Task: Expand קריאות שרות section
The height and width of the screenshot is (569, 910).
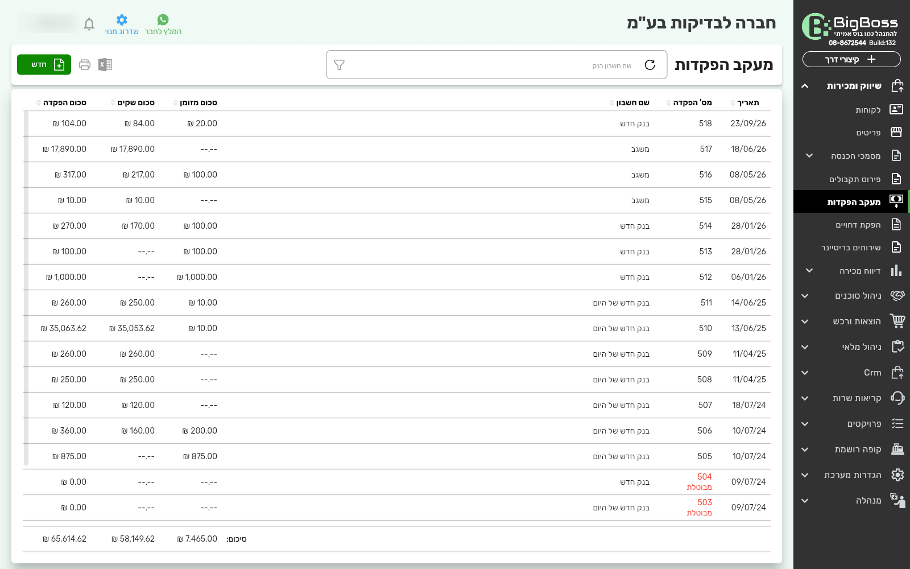Action: click(805, 398)
